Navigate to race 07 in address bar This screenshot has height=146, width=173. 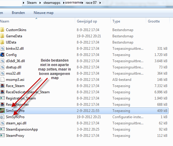point(91,3)
